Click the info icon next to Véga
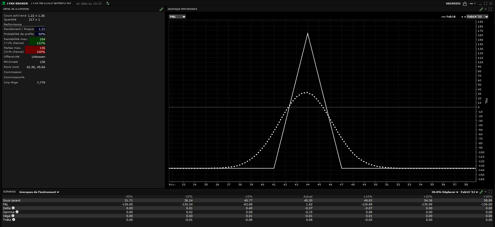495x227 pixels. point(13,216)
